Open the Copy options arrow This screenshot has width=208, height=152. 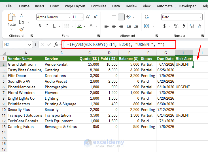click(x=28, y=22)
